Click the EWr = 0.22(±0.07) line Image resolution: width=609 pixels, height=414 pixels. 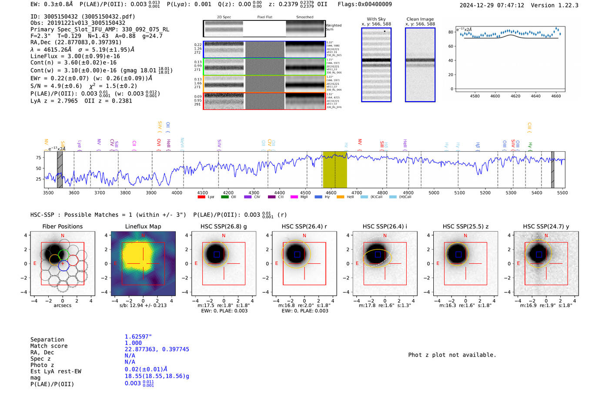[x=91, y=78]
